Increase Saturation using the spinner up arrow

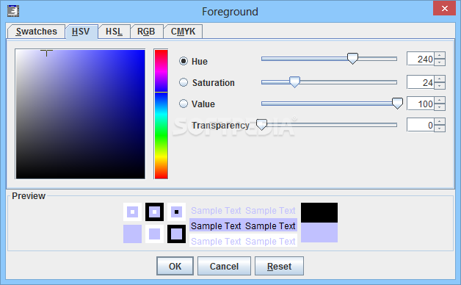pos(440,79)
